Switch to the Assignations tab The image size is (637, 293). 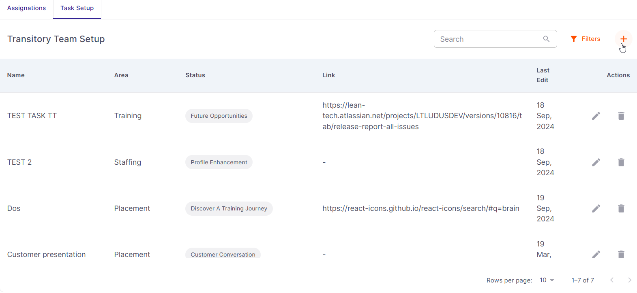(x=26, y=8)
